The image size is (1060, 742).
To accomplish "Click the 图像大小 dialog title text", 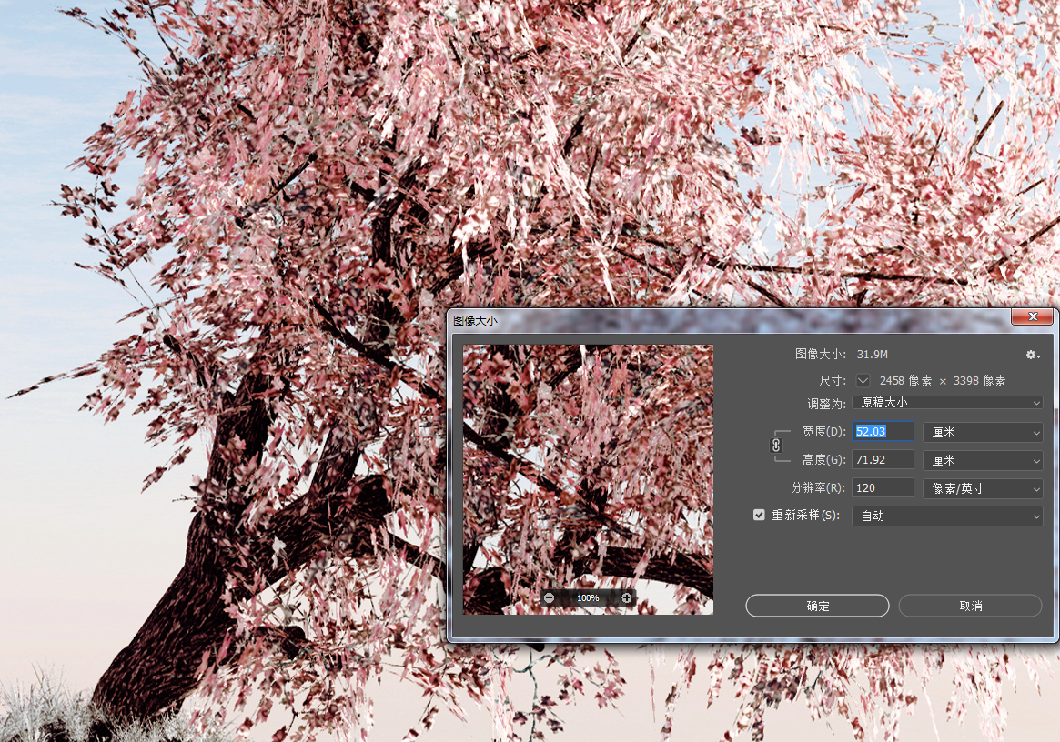I will tap(475, 320).
